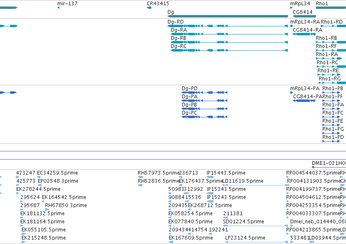Click the 423247 EST label

26,173
